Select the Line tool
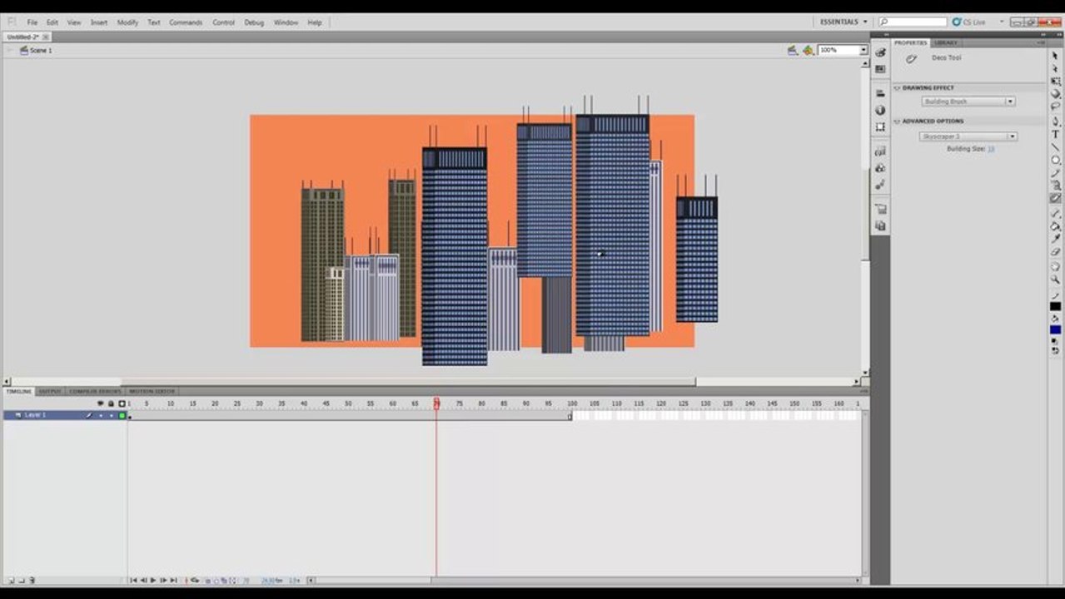The width and height of the screenshot is (1065, 599). point(1055,147)
